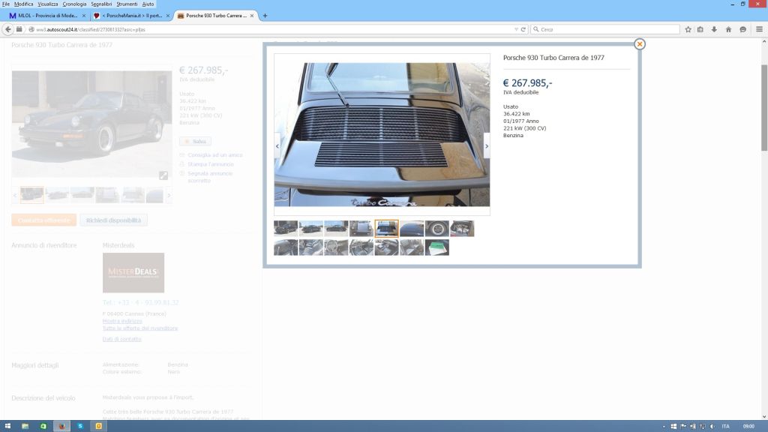This screenshot has width=768, height=432.
Task: Open the Strumenti menu
Action: click(x=127, y=4)
